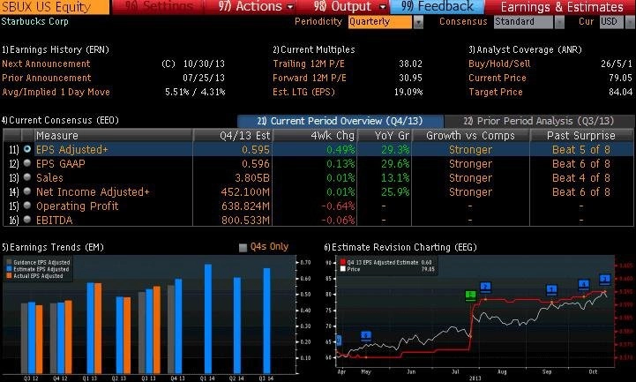Image resolution: width=636 pixels, height=382 pixels.
Task: Click the Forward 12M P/E value 30.95
Action: tap(410, 78)
